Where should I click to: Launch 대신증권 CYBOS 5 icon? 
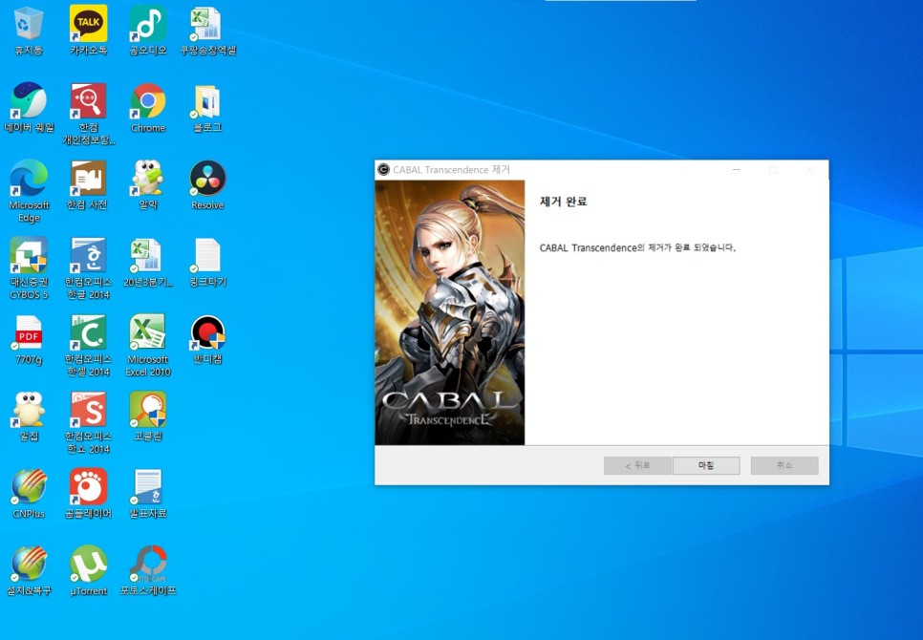(x=29, y=268)
